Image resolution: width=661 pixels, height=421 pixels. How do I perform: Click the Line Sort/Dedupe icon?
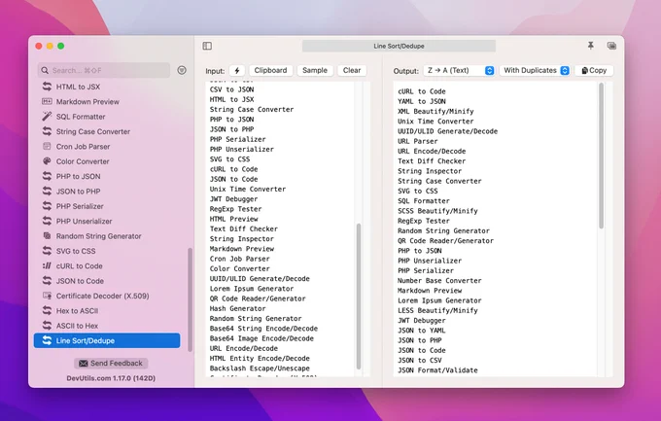pos(47,340)
